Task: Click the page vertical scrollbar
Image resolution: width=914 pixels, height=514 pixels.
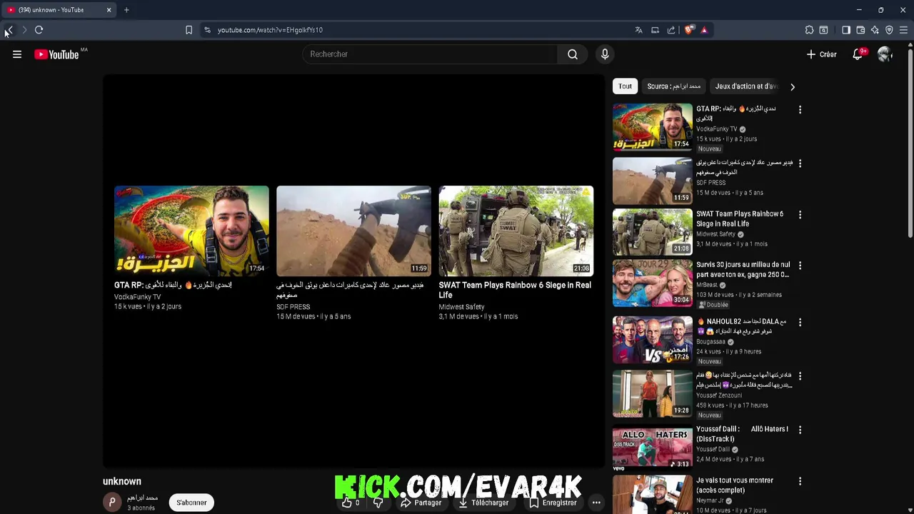Action: point(910,143)
